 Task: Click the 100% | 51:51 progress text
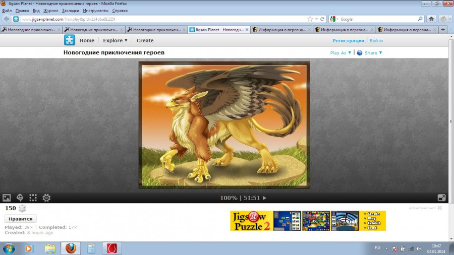[240, 198]
